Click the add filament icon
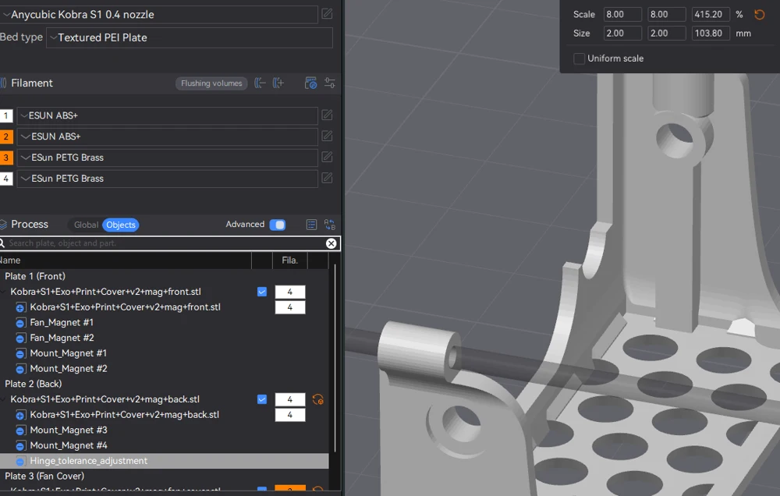 pos(278,83)
